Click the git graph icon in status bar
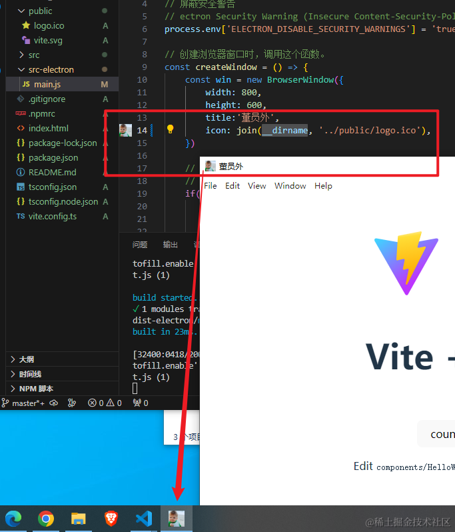The width and height of the screenshot is (455, 532). 72,403
